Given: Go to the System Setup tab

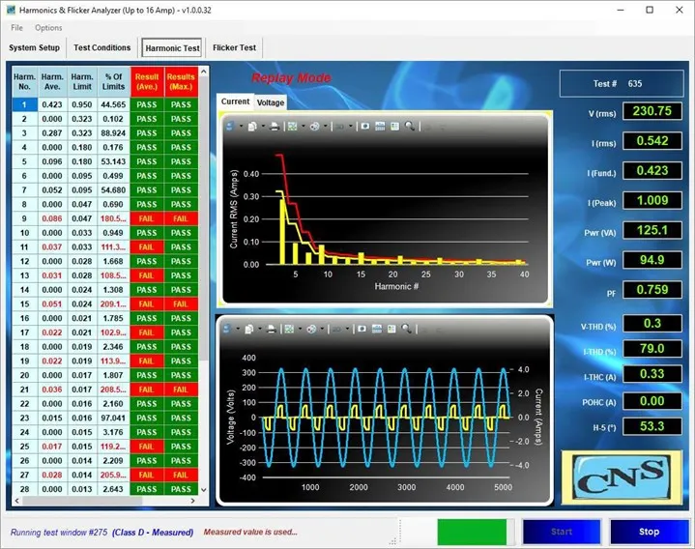Looking at the screenshot, I should (34, 47).
